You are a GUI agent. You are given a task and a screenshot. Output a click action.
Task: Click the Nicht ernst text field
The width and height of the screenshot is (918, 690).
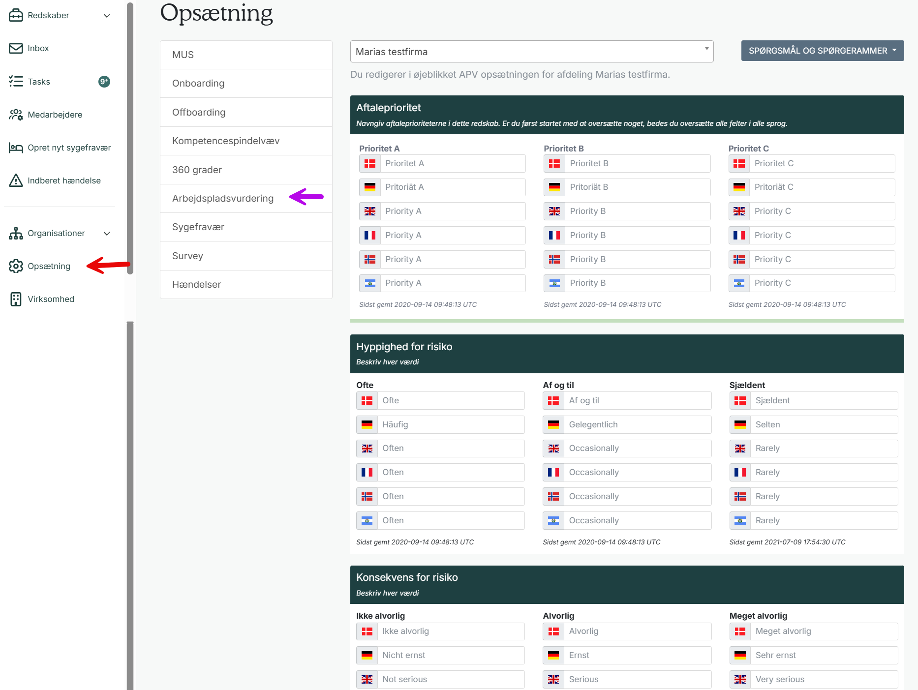[451, 655]
